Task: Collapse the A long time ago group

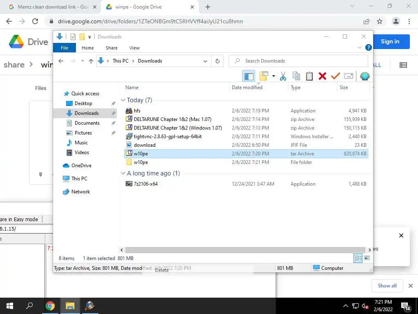Action: tap(123, 173)
